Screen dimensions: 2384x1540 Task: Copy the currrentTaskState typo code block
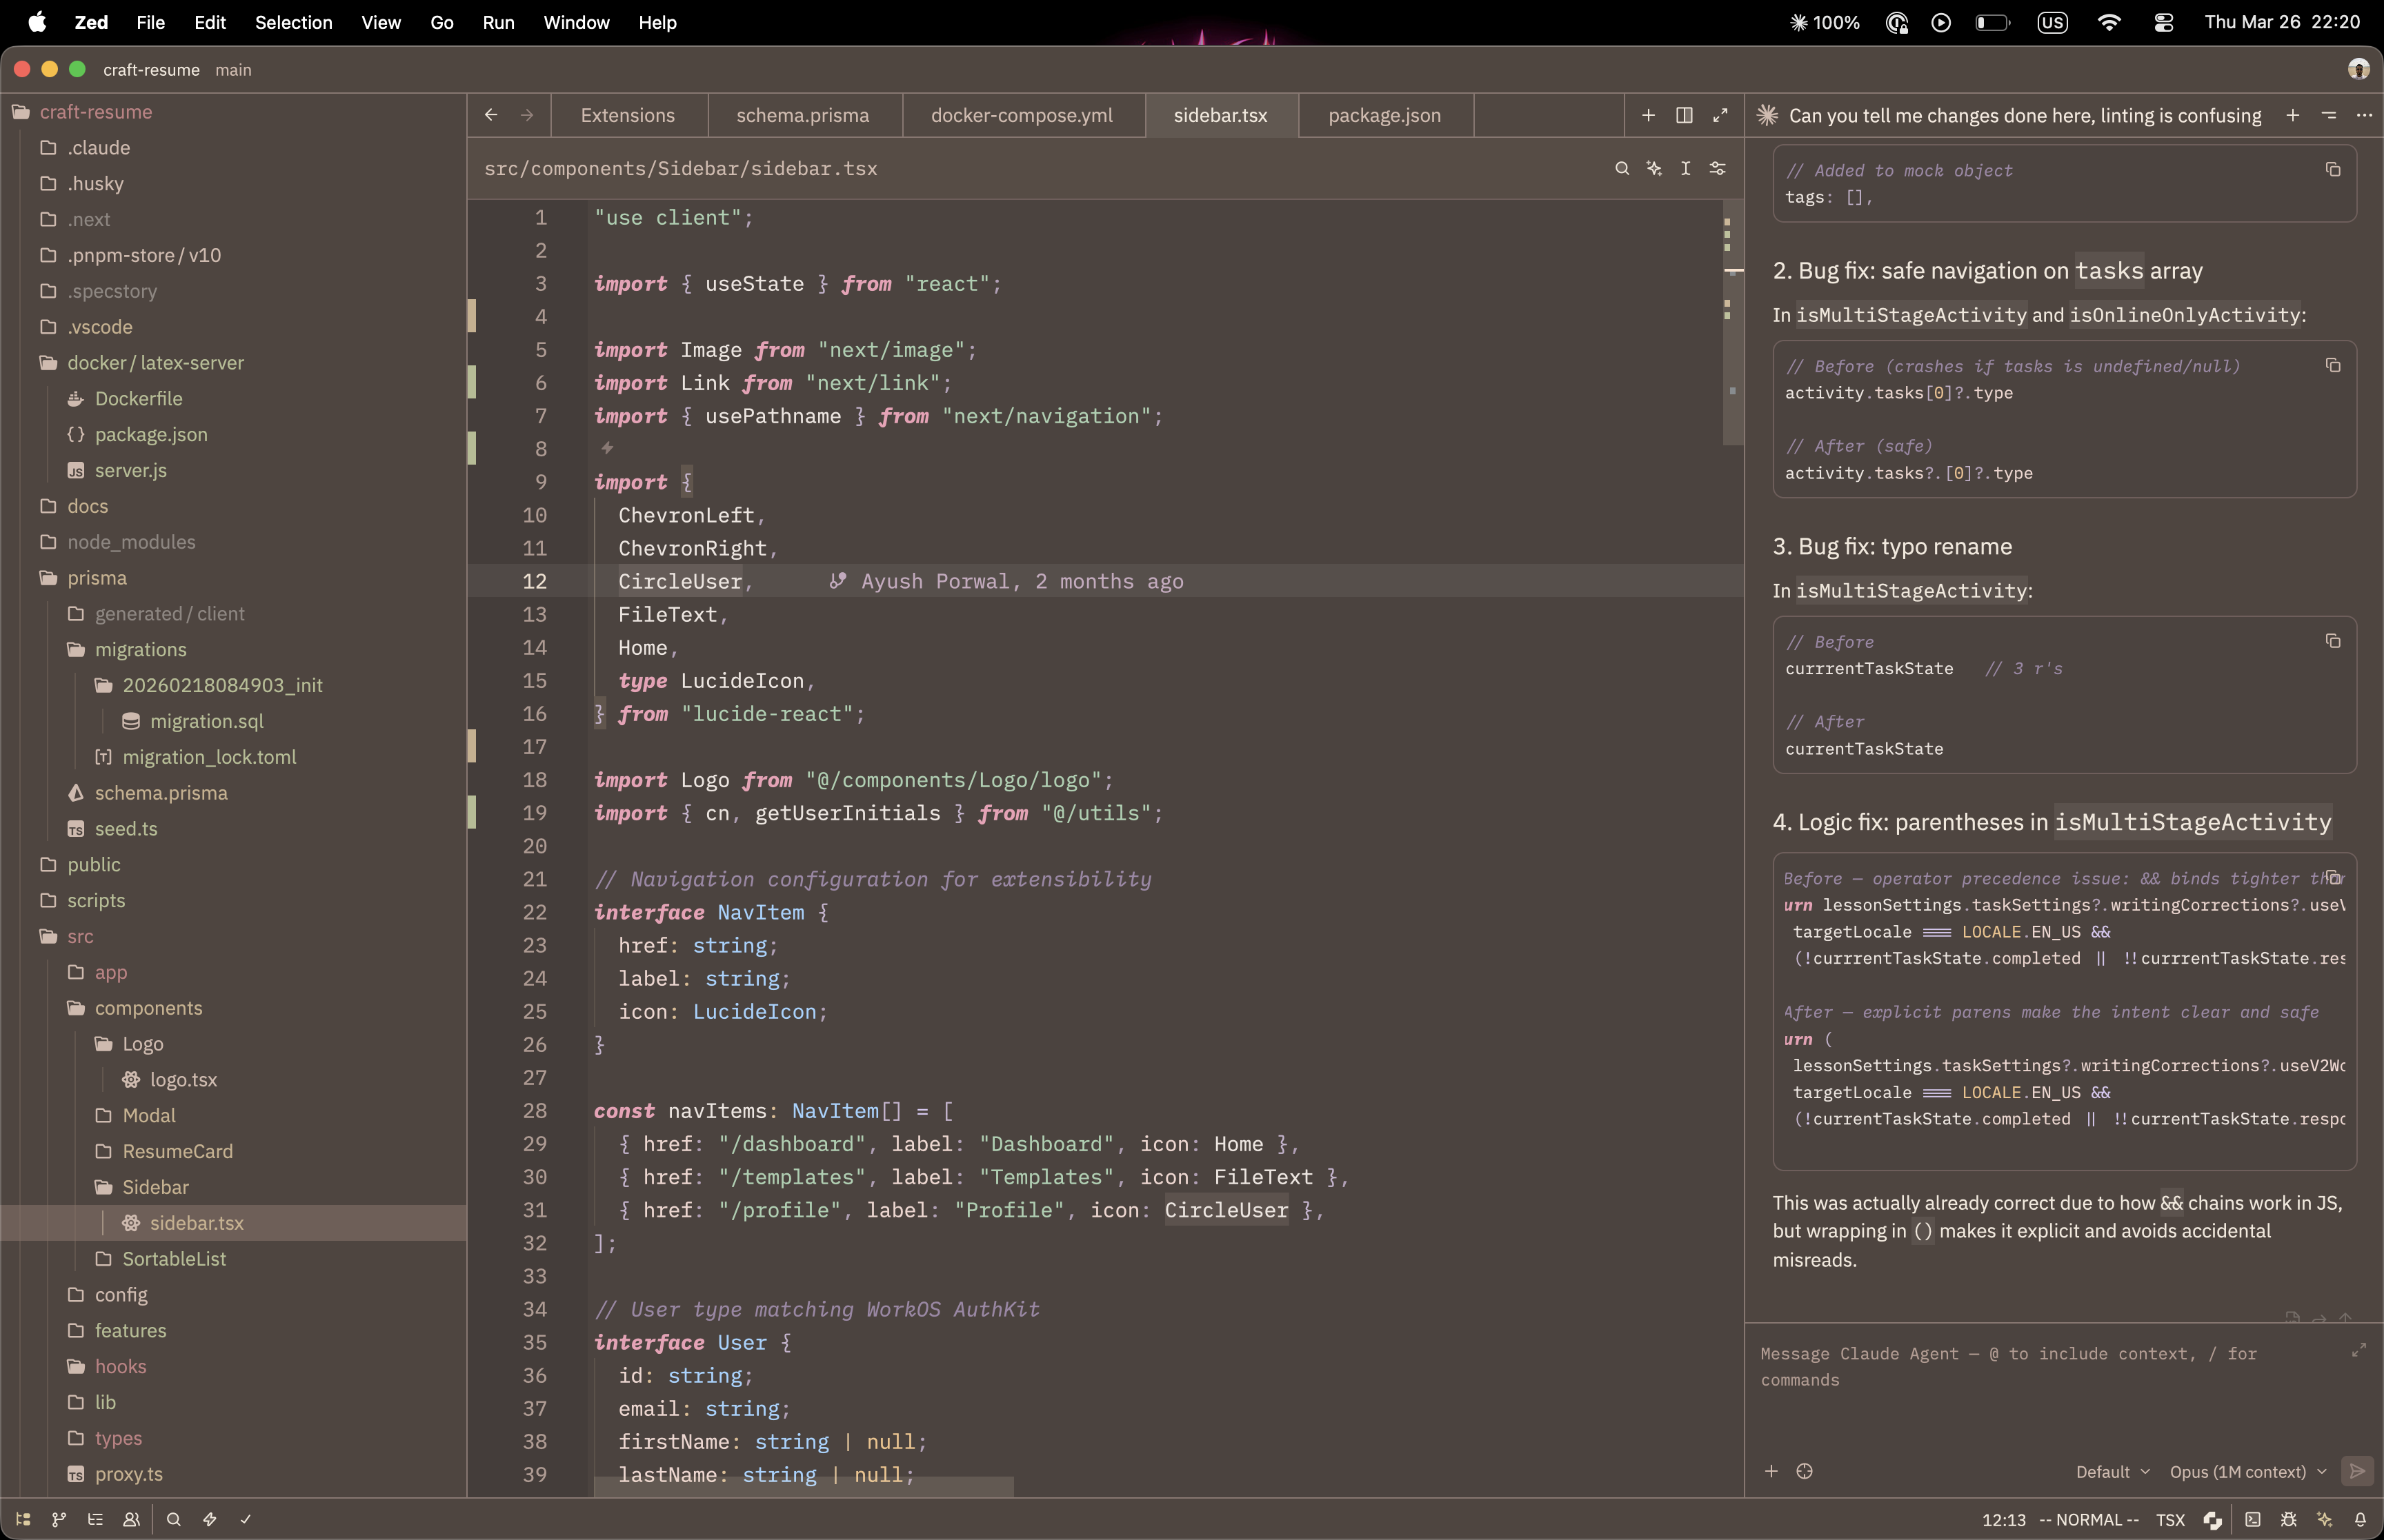(x=2333, y=640)
